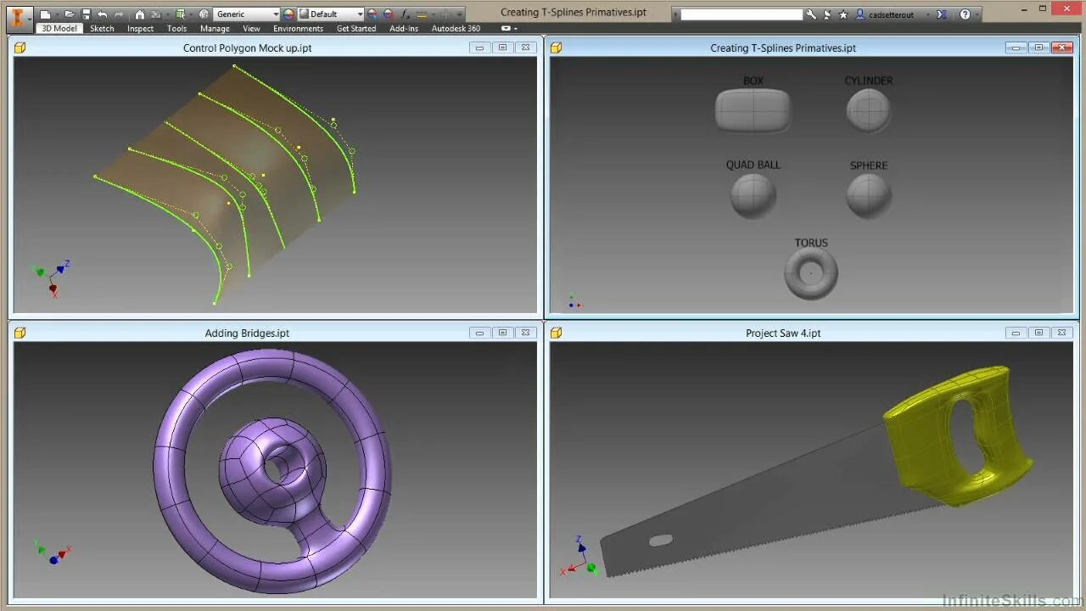Select the SPHERE primitive model

point(868,195)
